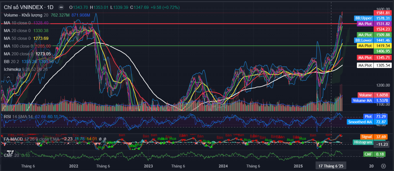Collapse the indicator legend with chevron button
Viewport: 394px width, 171px height.
pos(8,77)
